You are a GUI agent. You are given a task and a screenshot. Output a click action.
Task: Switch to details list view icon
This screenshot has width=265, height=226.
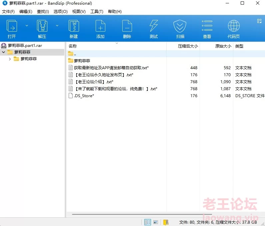tap(148, 222)
